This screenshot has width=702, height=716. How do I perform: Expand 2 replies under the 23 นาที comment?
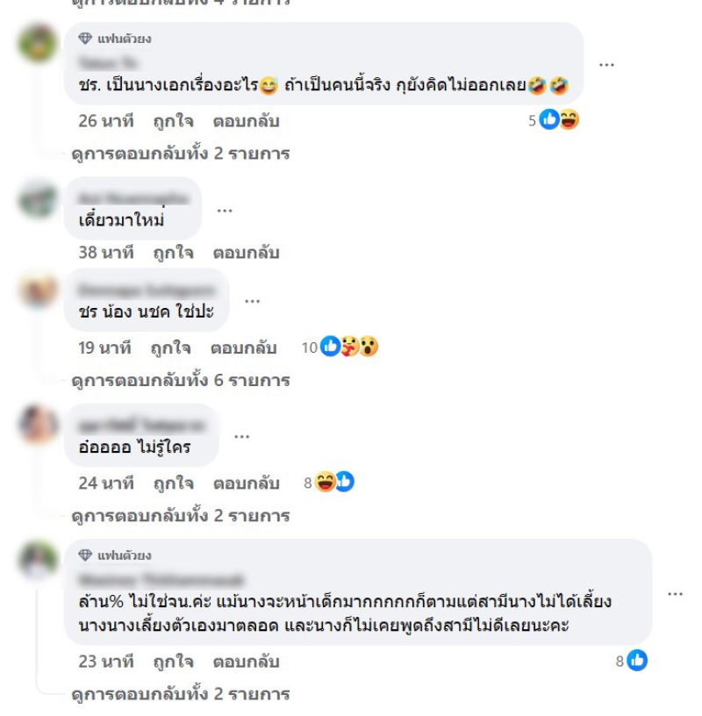181,695
